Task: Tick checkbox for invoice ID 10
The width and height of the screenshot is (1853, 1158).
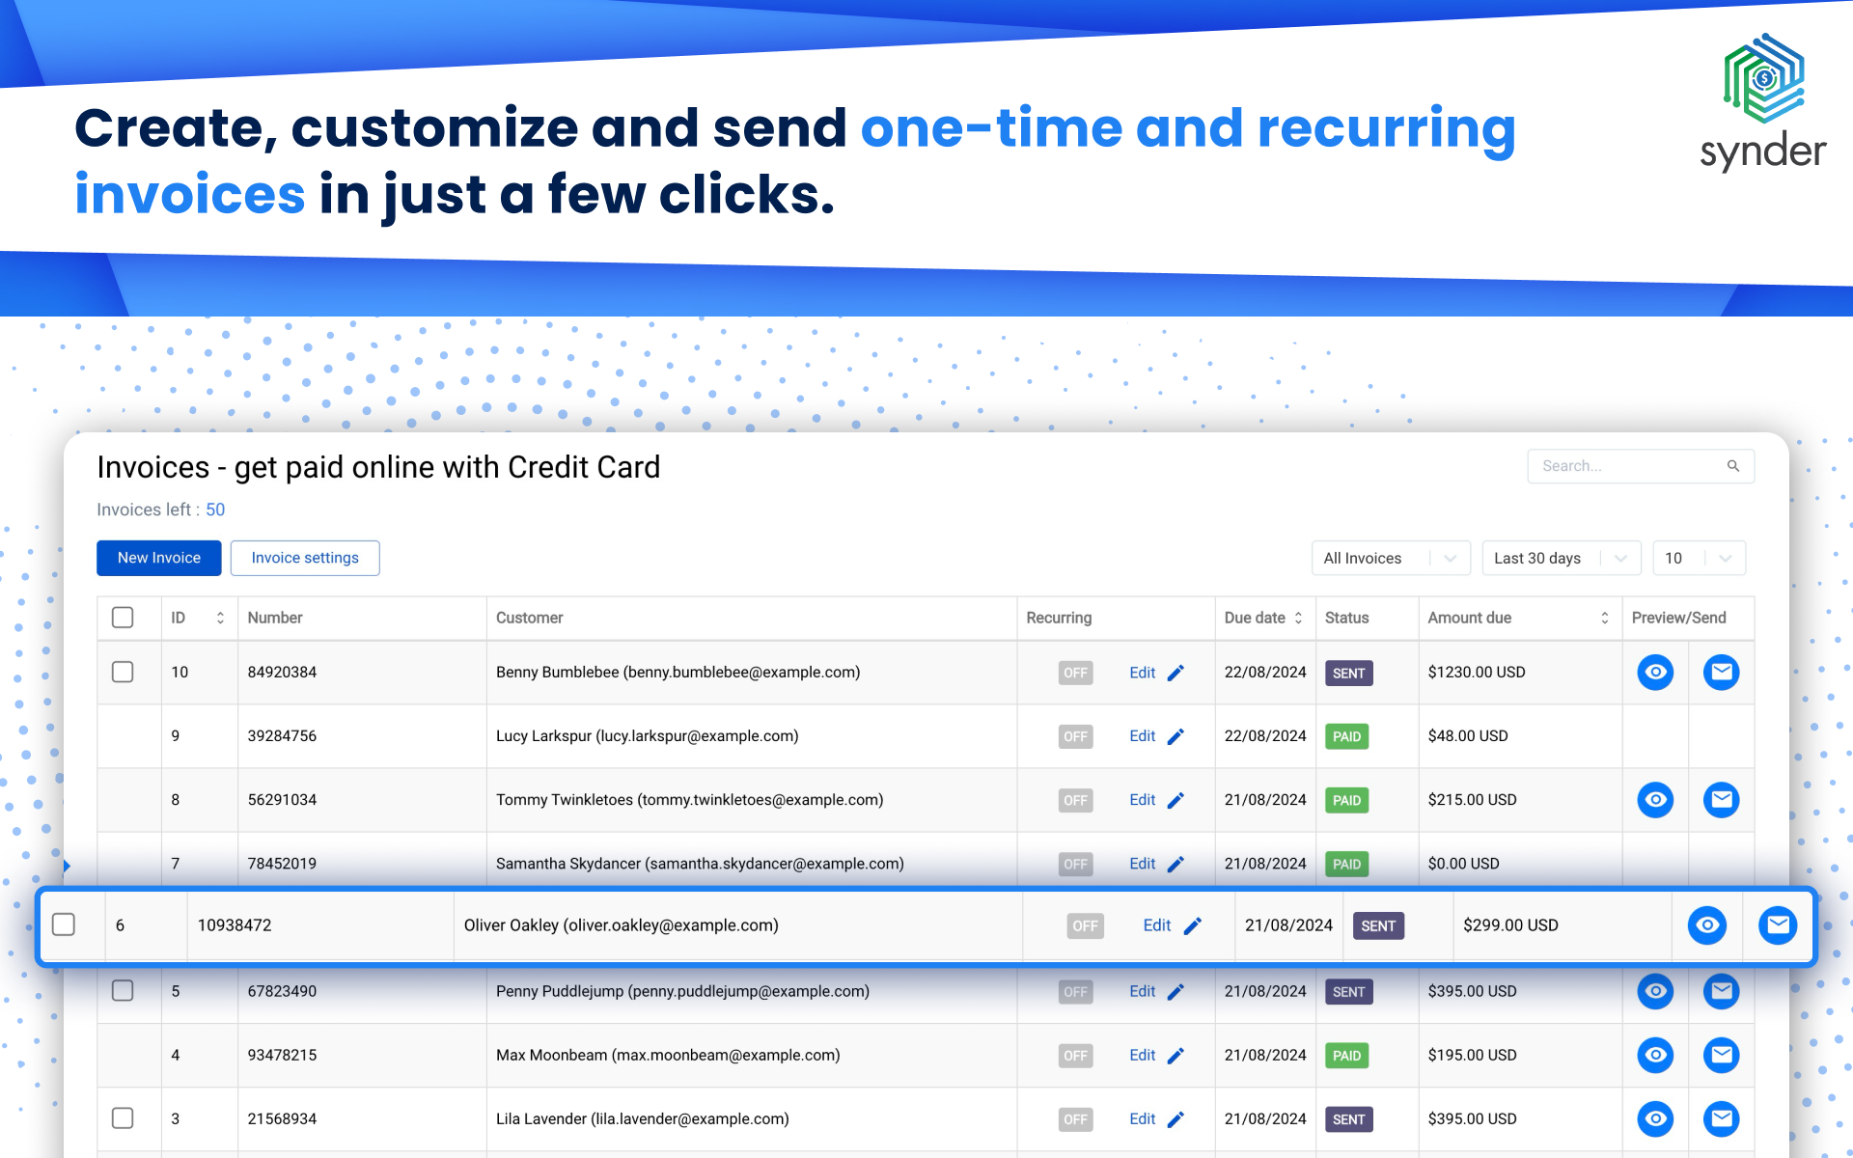Action: 123,672
